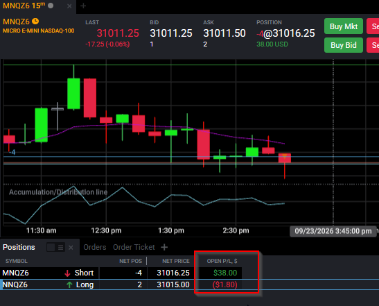The height and width of the screenshot is (306, 379).
Task: Click the MICRO E-MINI NASDAQ-100 label
Action: tap(38, 31)
